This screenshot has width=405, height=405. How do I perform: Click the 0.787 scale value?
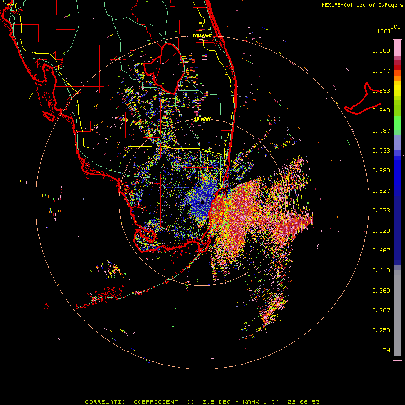(x=381, y=130)
